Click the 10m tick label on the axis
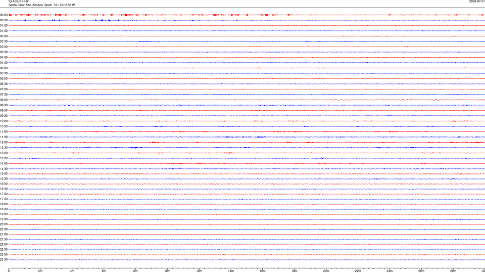 (167, 271)
